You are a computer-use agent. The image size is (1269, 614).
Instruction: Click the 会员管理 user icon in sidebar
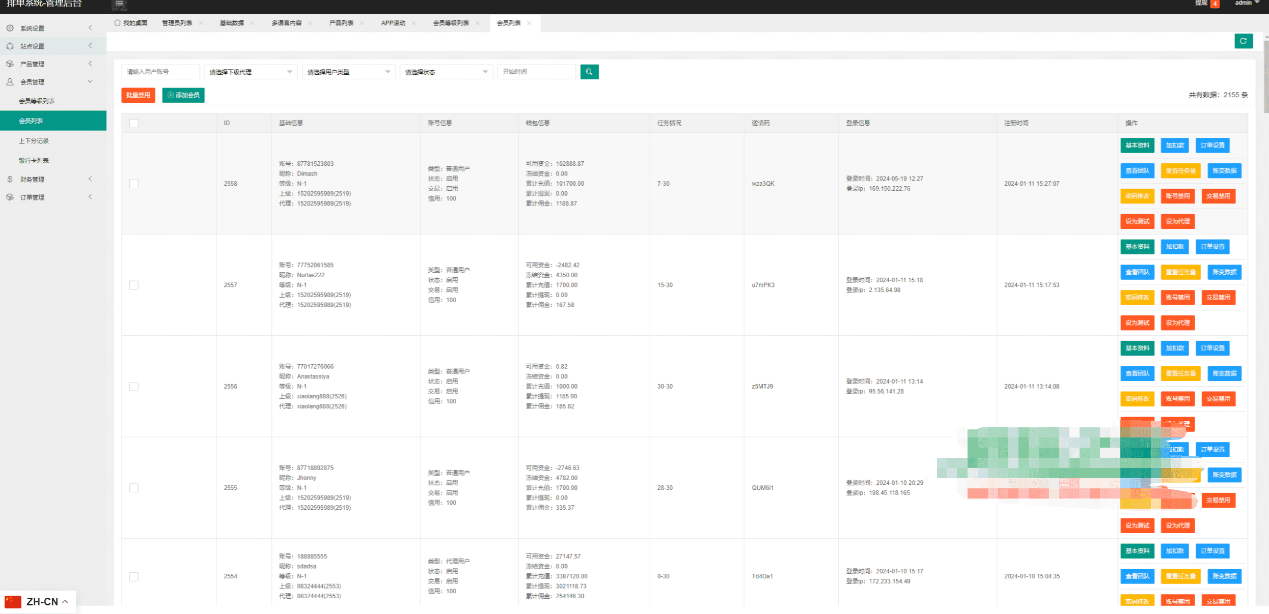(10, 81)
